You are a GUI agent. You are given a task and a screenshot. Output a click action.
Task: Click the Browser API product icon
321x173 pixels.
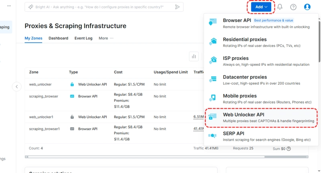click(x=213, y=22)
